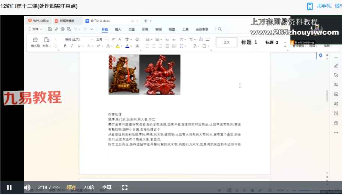Change video quality from 超清
Image resolution: width=342 pixels, height=195 pixels.
[x=71, y=188]
